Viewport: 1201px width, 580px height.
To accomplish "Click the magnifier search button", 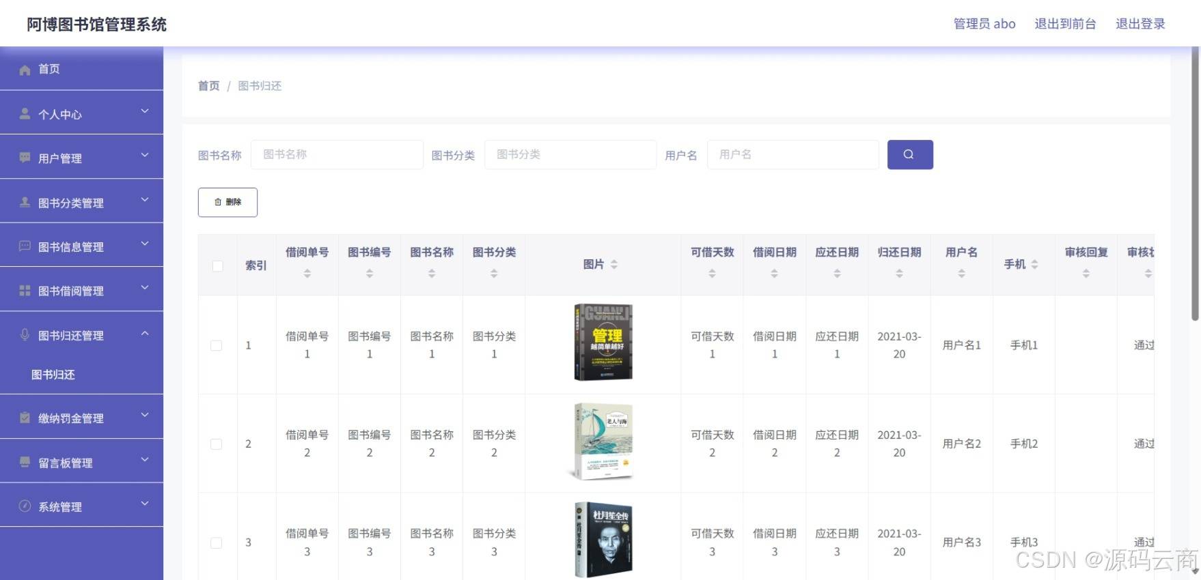I will point(910,154).
